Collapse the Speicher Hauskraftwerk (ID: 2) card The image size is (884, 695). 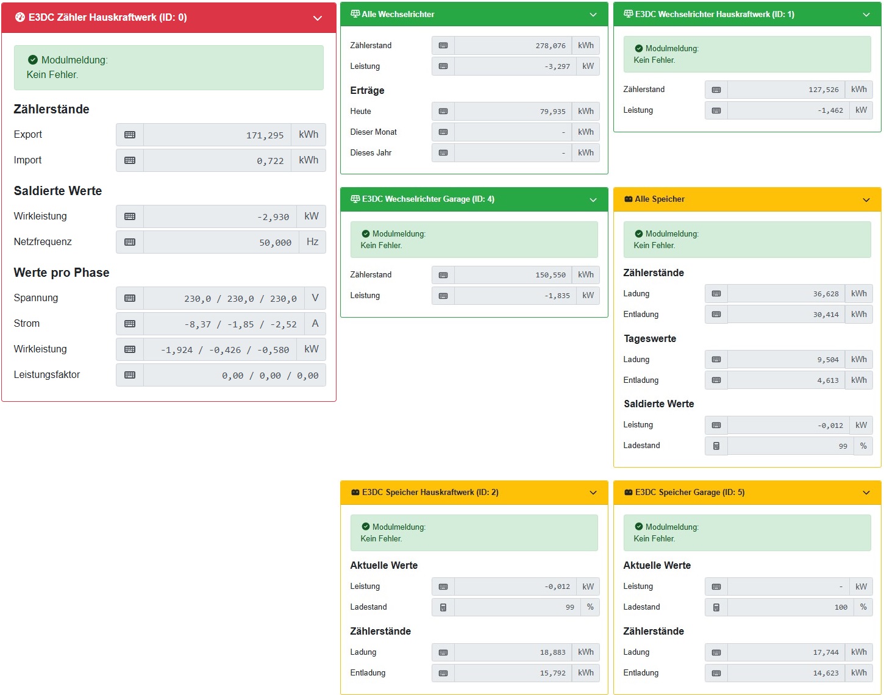[x=593, y=493]
